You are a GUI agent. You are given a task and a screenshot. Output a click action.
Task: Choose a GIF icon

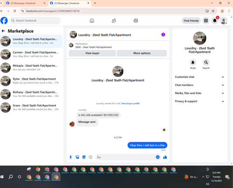point(90,157)
